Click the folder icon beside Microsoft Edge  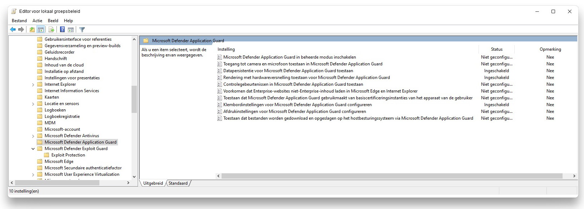point(40,161)
